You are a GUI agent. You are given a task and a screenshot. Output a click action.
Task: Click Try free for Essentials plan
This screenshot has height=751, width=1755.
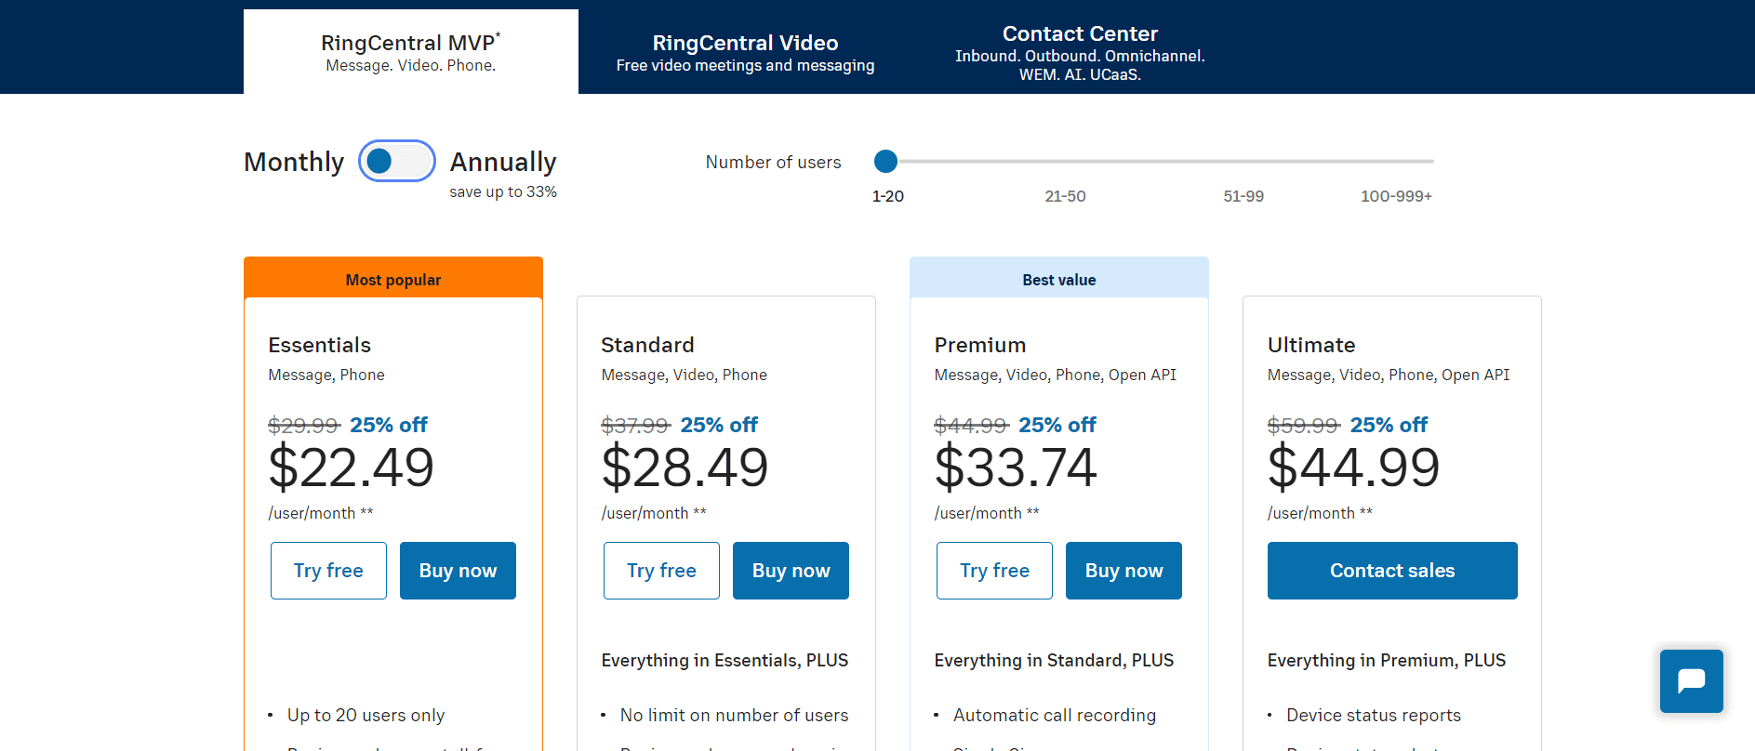point(328,571)
